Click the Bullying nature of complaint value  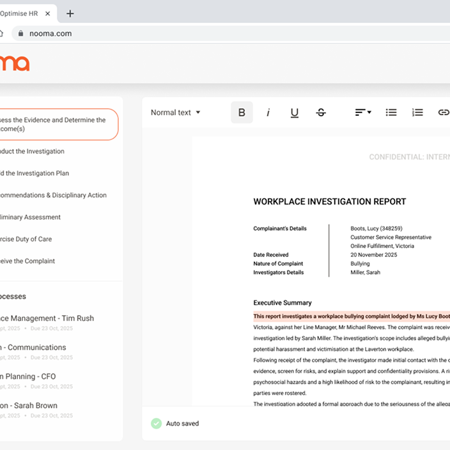360,263
